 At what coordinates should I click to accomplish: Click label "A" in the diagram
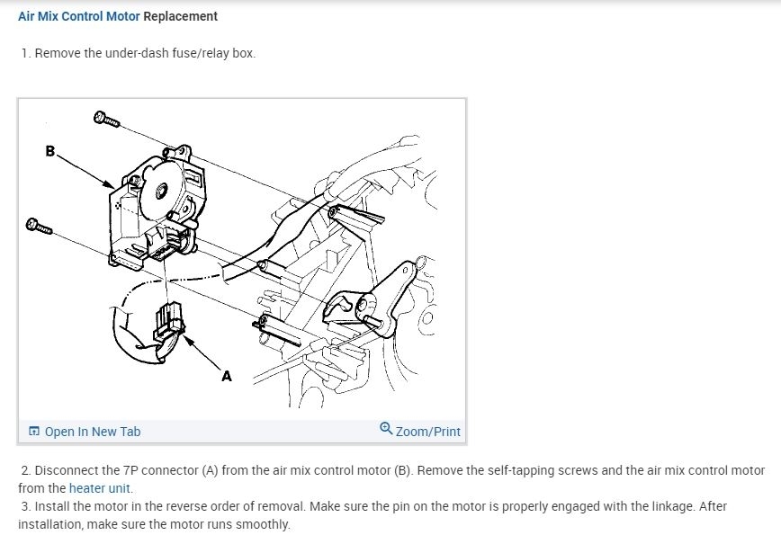pos(227,376)
